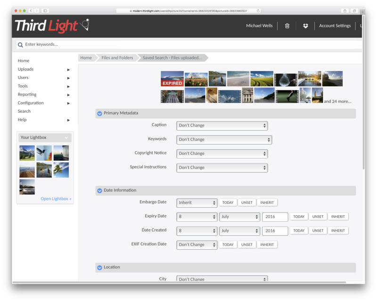The image size is (377, 301).
Task: Open the Embargo Date Inherit dropdown
Action: pos(197,203)
